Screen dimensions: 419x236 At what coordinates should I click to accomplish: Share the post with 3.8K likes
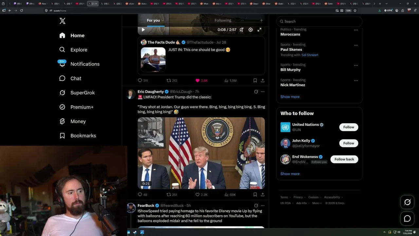click(x=263, y=80)
